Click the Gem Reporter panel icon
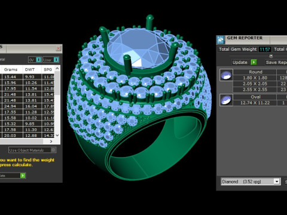Viewport: 287px width, 215px height. (x=221, y=40)
